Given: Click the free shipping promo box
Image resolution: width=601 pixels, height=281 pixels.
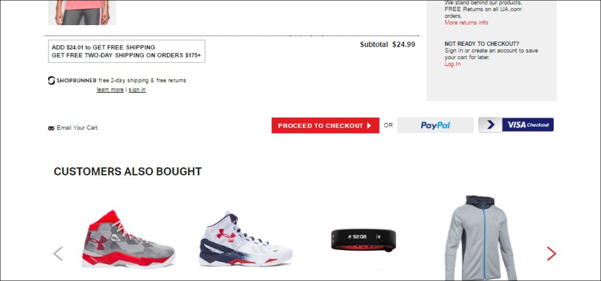Looking at the screenshot, I should [x=126, y=51].
